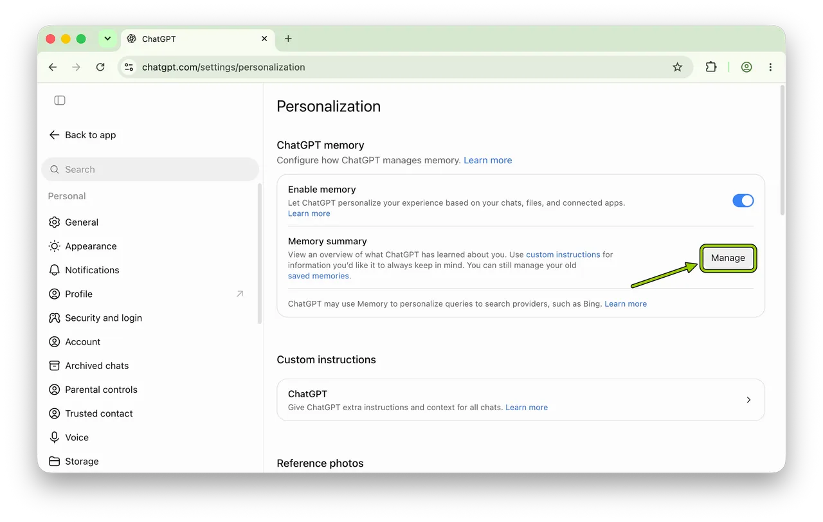Bookmark this page with star icon
823x522 pixels.
pyautogui.click(x=677, y=67)
